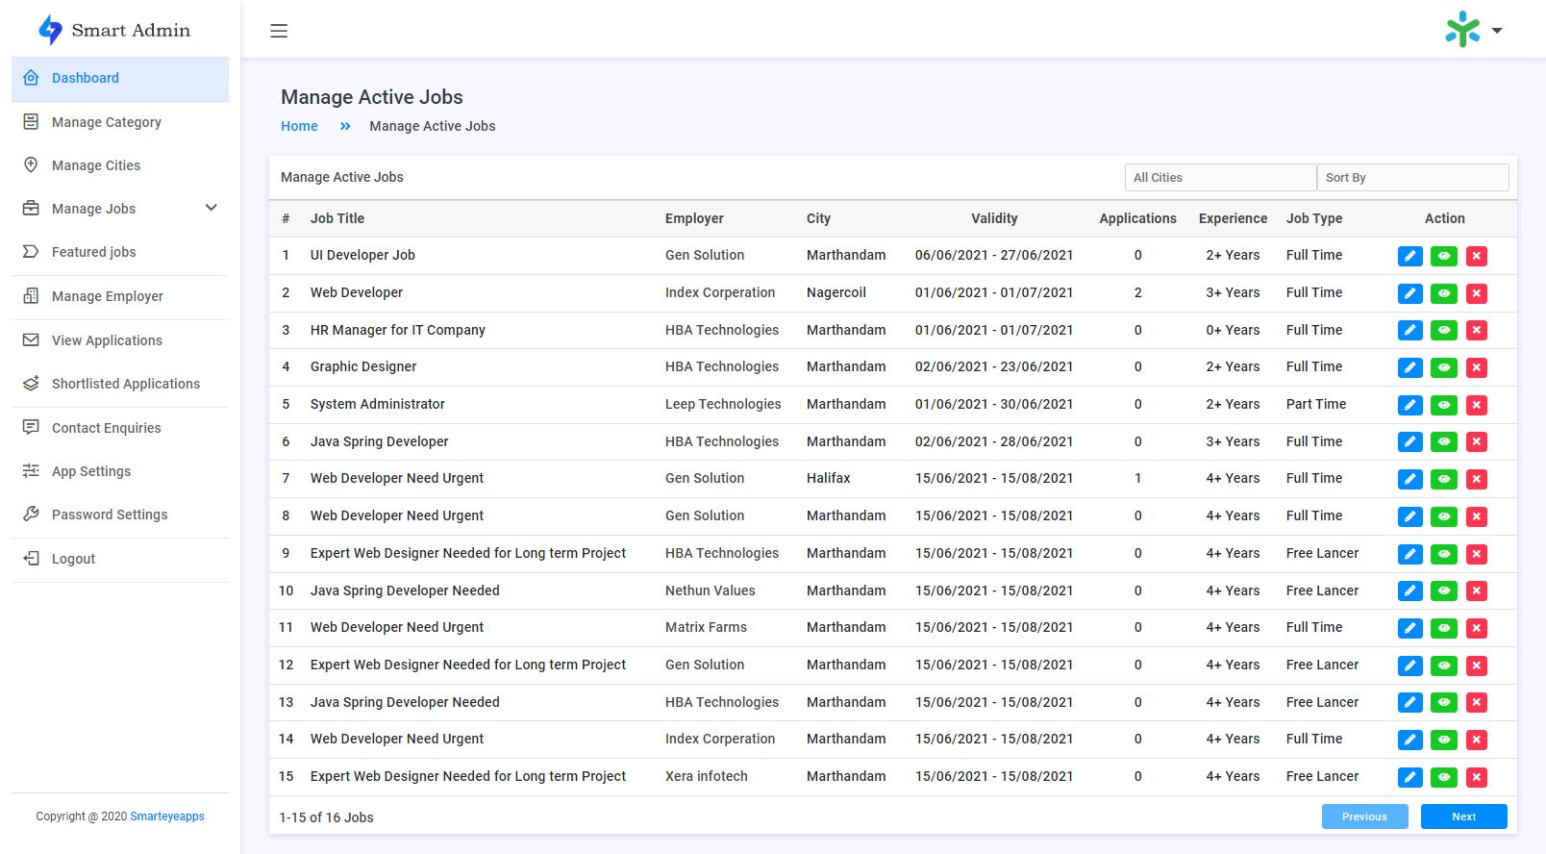Open the user profile dropdown at top right
The height and width of the screenshot is (854, 1546).
coord(1474,31)
